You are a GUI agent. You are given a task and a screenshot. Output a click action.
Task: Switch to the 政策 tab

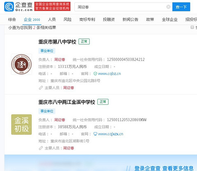pos(150,20)
